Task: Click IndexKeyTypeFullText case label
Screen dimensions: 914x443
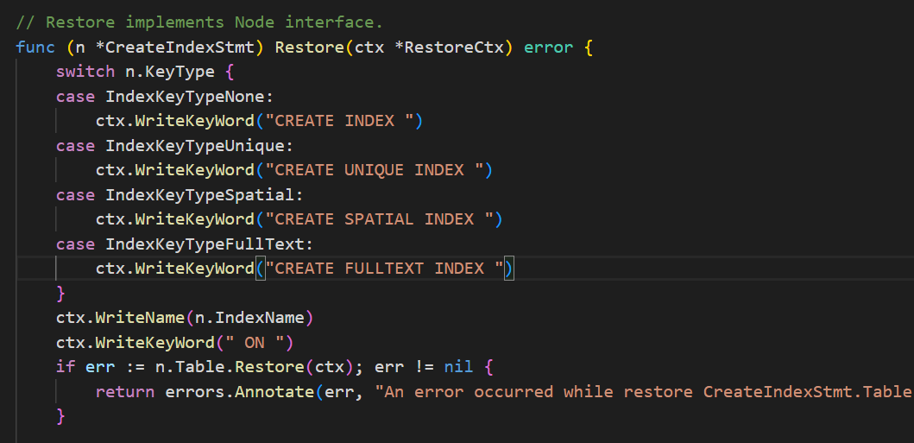Action: pos(209,244)
